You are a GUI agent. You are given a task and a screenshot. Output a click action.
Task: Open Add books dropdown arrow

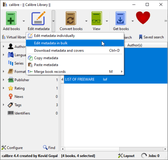point(24,21)
